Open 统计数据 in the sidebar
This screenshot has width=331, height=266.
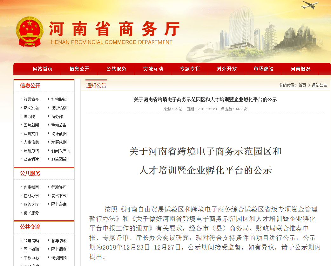pyautogui.click(x=59, y=134)
